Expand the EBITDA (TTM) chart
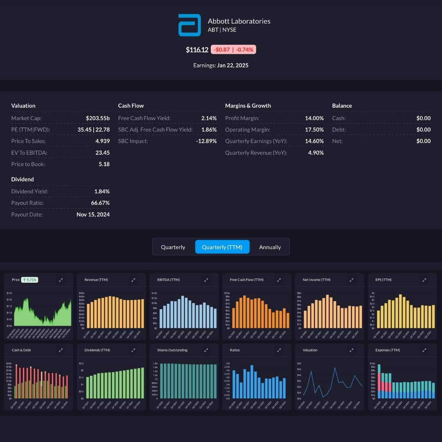This screenshot has height=442, width=442. click(206, 280)
